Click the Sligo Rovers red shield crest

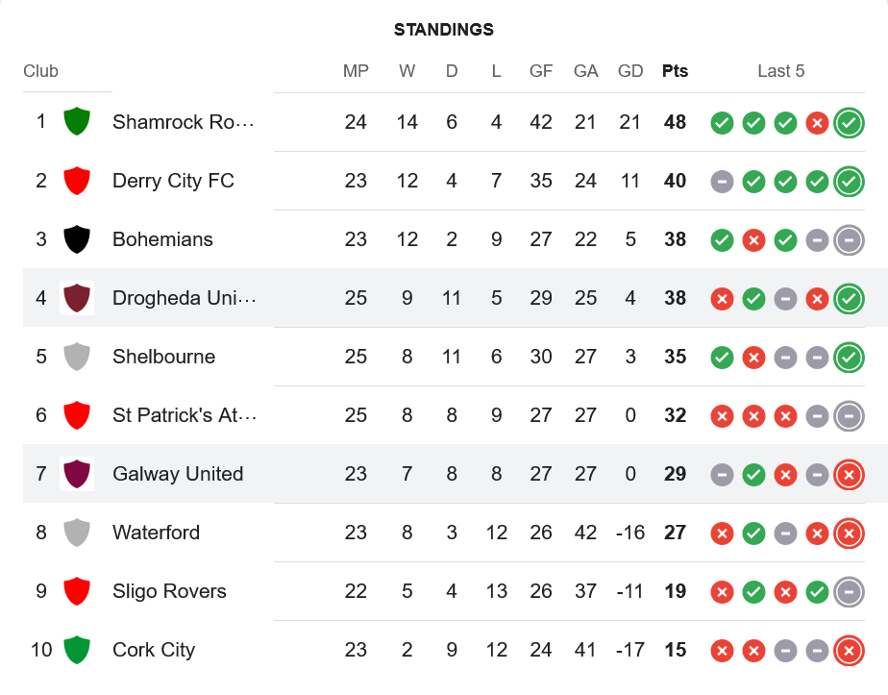(77, 591)
